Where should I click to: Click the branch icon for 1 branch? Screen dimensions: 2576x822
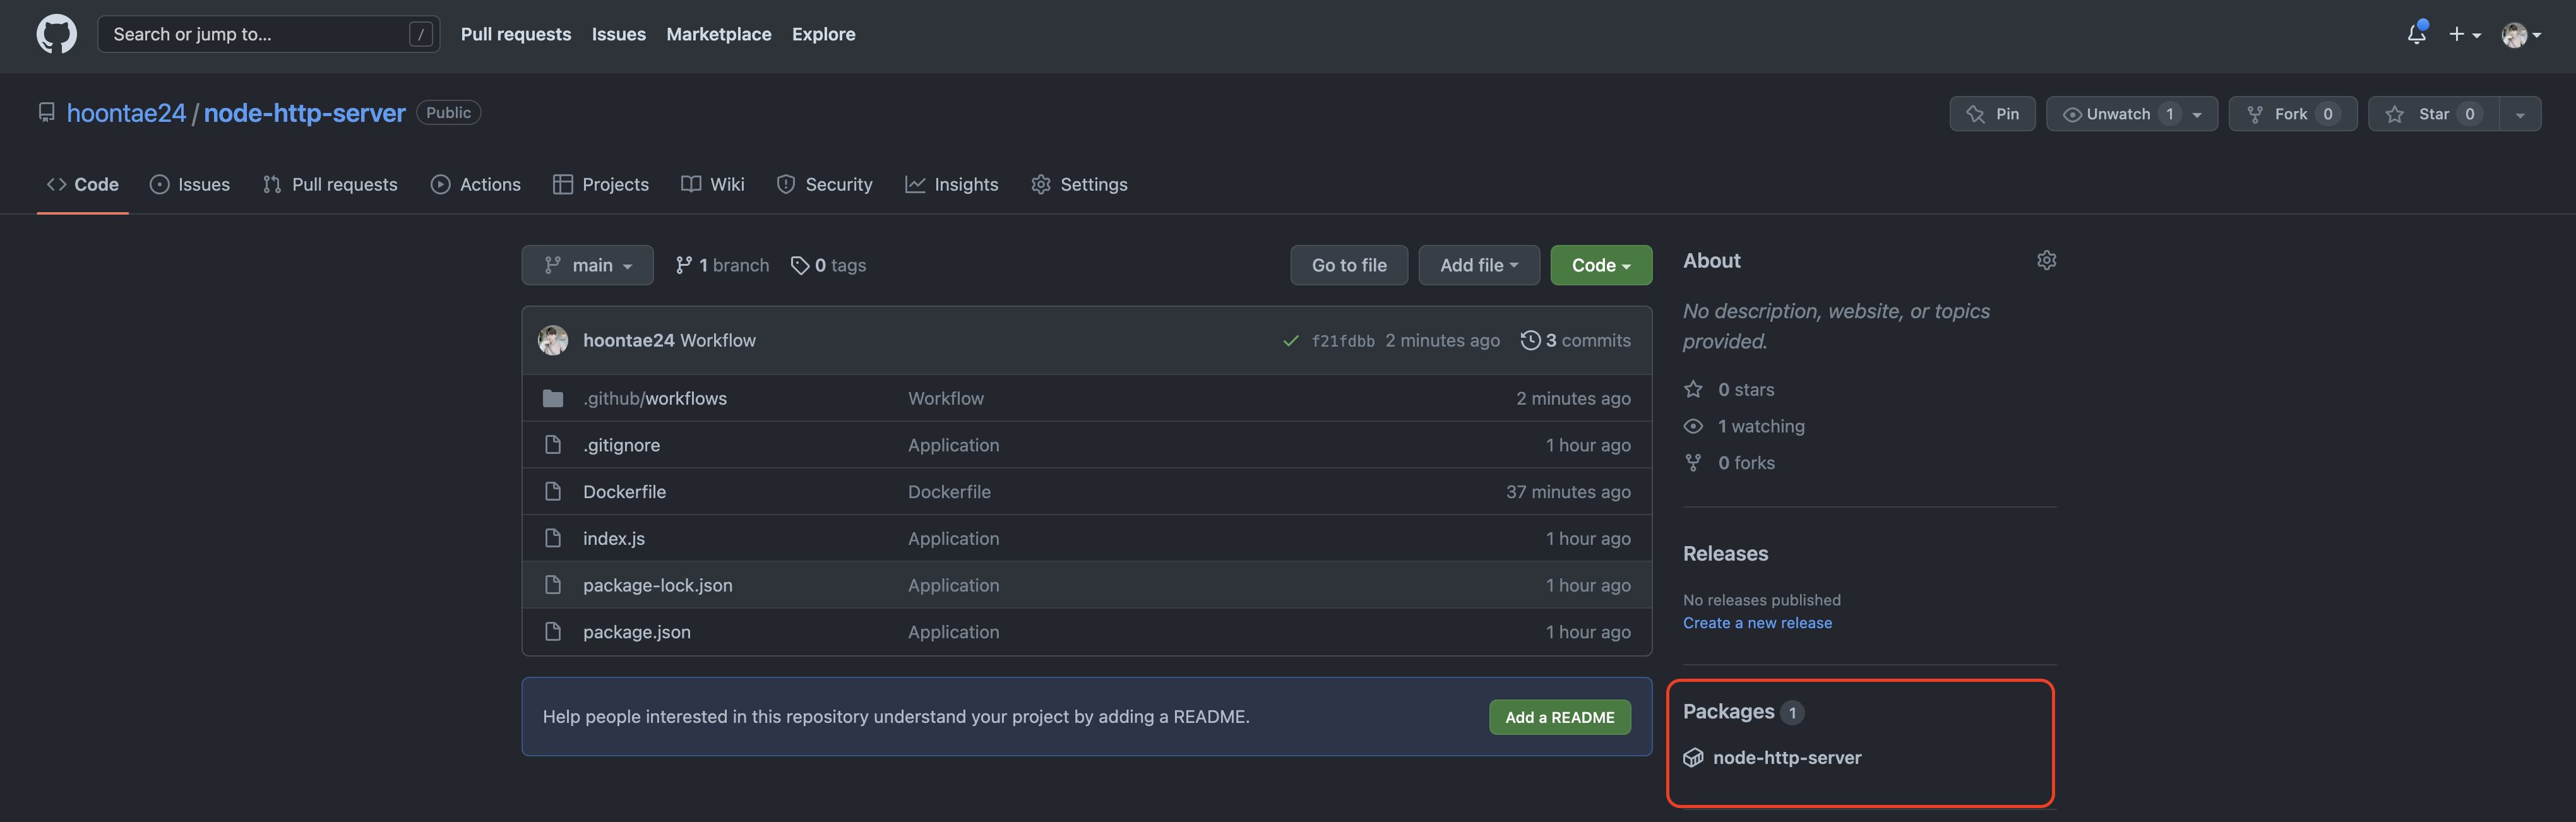coord(683,265)
